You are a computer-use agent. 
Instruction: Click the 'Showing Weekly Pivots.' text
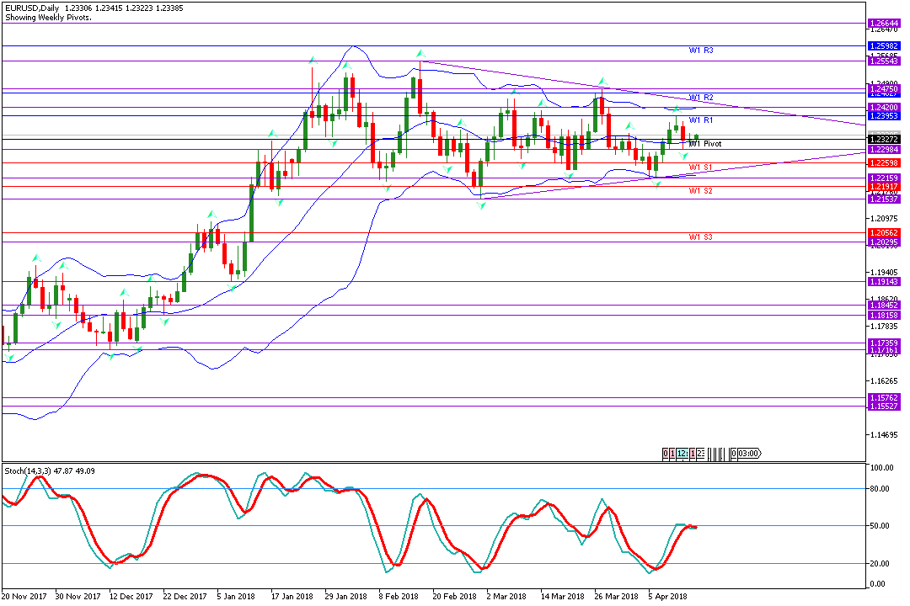[48, 18]
